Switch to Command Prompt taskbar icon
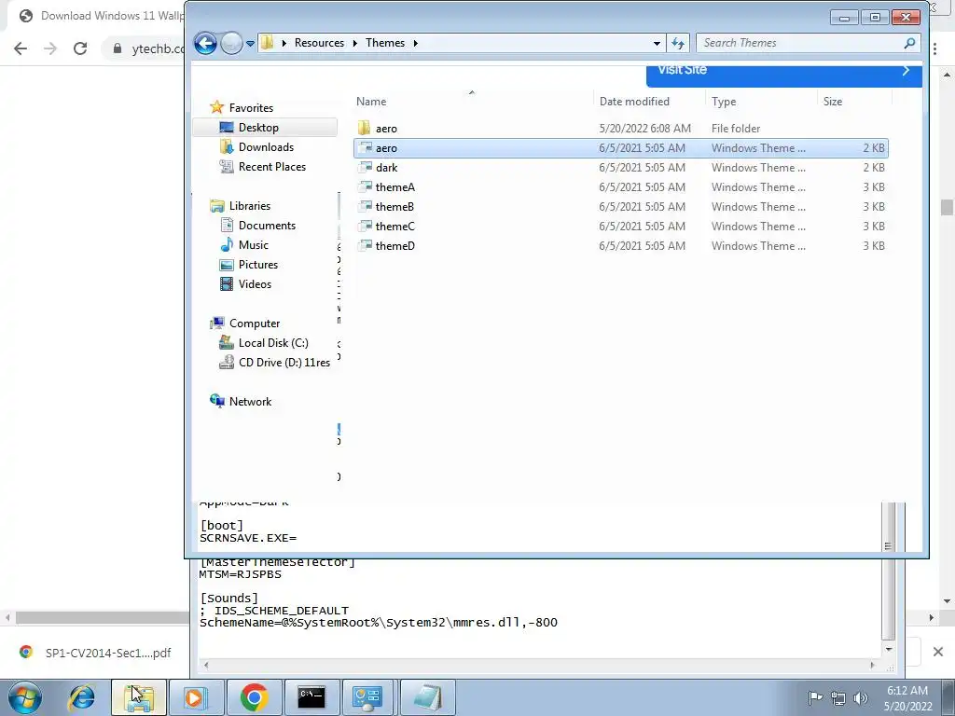Image resolution: width=955 pixels, height=716 pixels. [311, 697]
